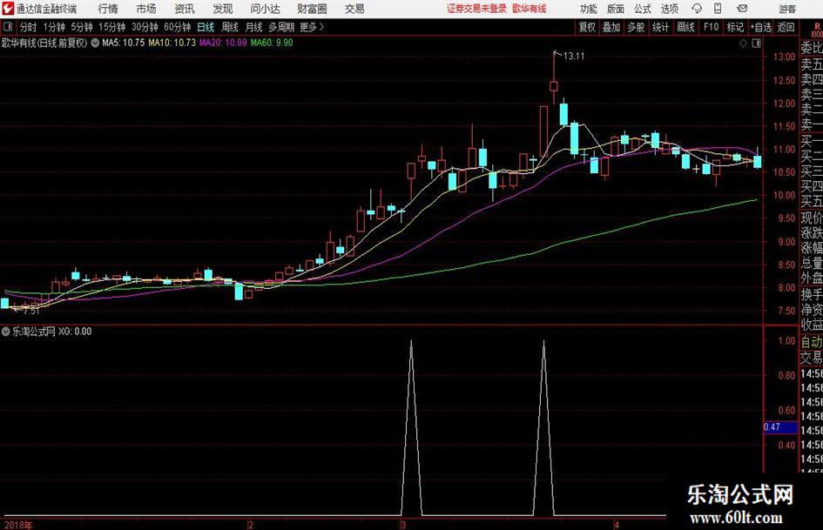
Task: Click the 歌华有线(日线 前复权) chart title
Action: click(44, 43)
